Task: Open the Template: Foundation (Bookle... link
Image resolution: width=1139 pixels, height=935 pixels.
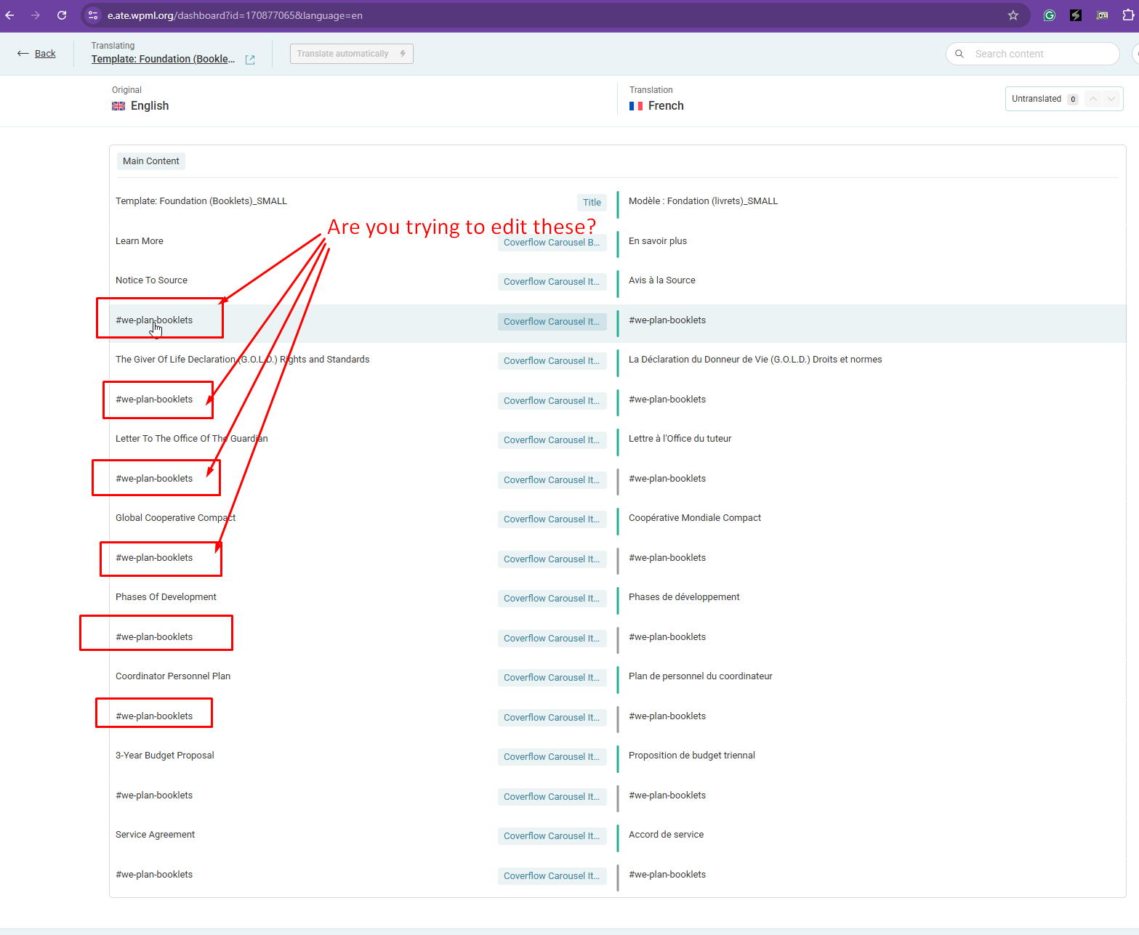Action: (x=163, y=60)
